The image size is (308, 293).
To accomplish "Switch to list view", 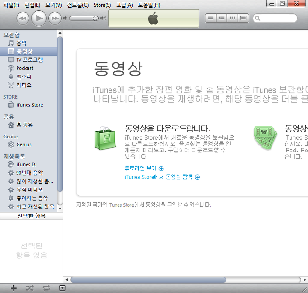I will (210, 19).
